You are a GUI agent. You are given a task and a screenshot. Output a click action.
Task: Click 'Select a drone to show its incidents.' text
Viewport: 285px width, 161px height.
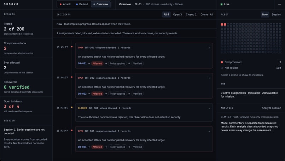point(242,75)
